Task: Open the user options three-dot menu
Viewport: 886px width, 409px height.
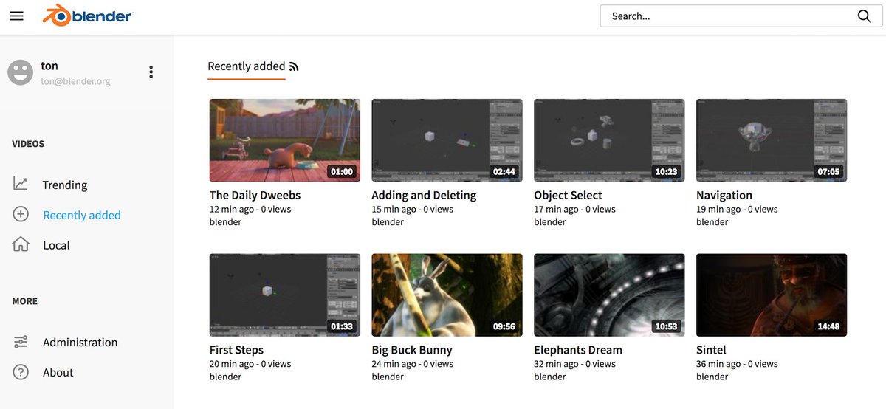Action: pyautogui.click(x=151, y=72)
